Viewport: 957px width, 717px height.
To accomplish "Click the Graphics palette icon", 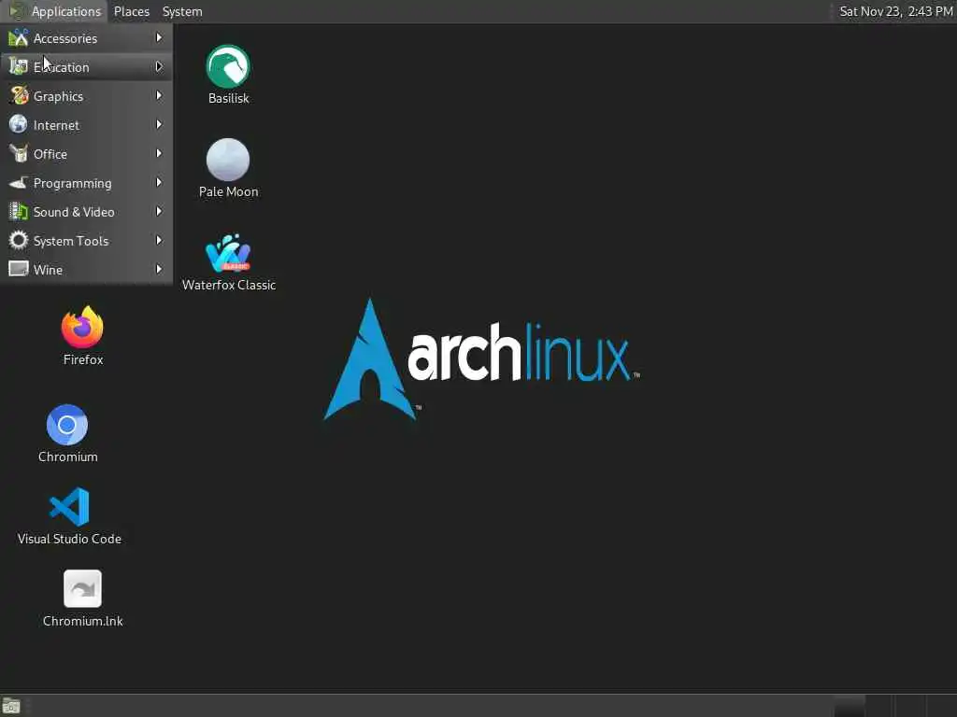I will click(x=19, y=96).
